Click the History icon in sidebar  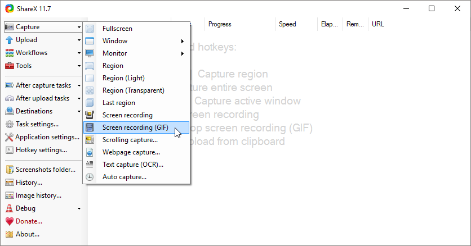[10, 183]
